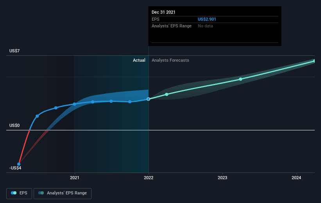
Task: Select the final forecast point near 2024
Action: click(314, 61)
